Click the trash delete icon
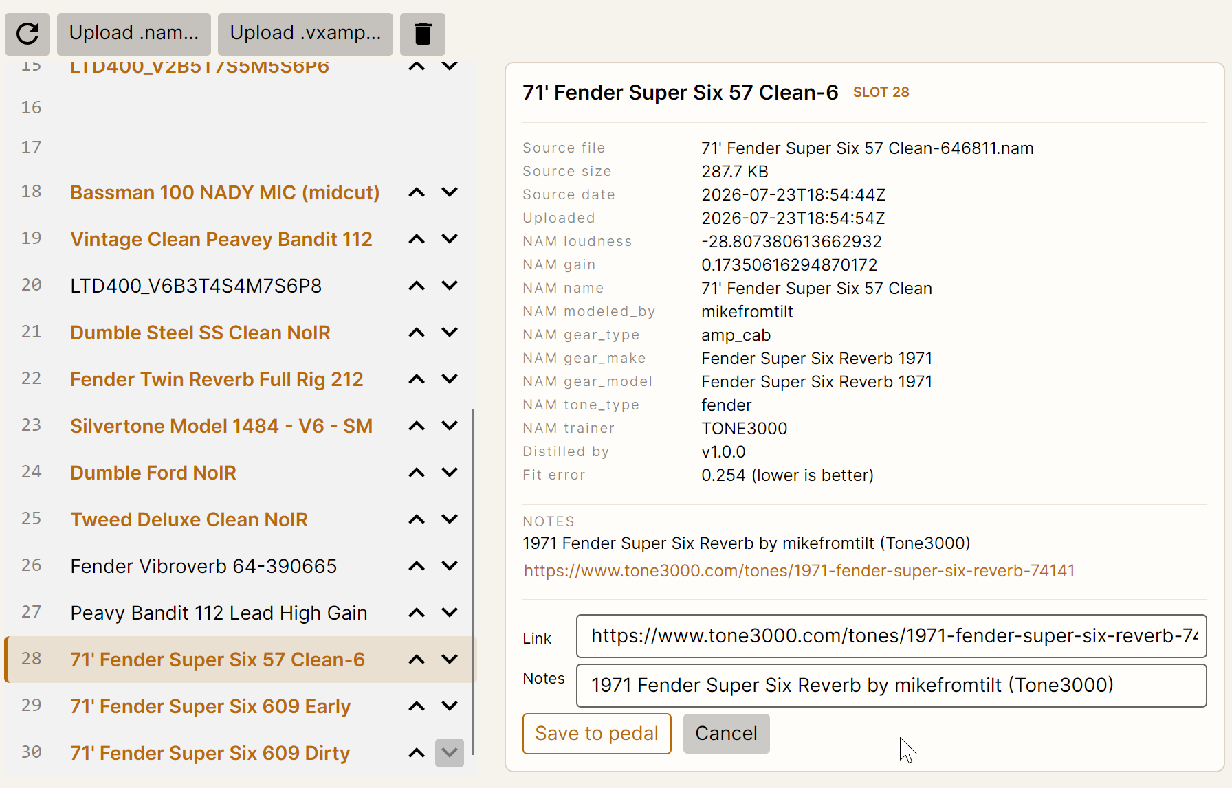 [423, 34]
